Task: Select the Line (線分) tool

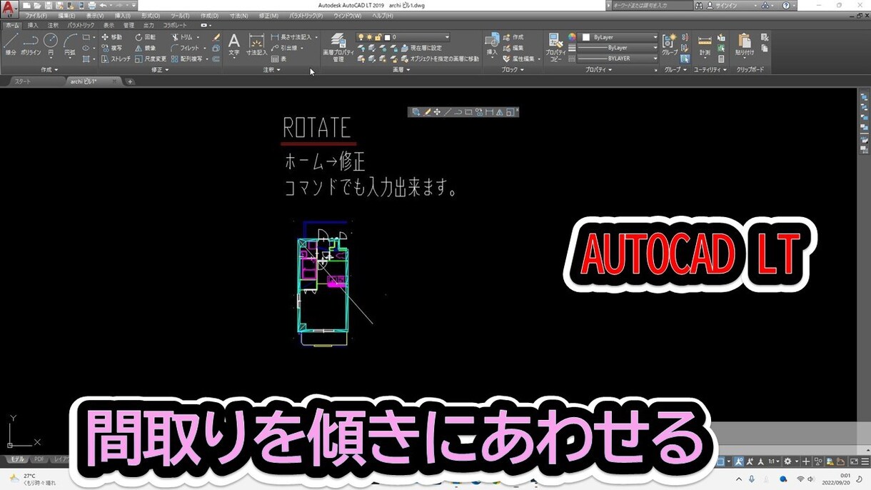Action: pos(11,44)
